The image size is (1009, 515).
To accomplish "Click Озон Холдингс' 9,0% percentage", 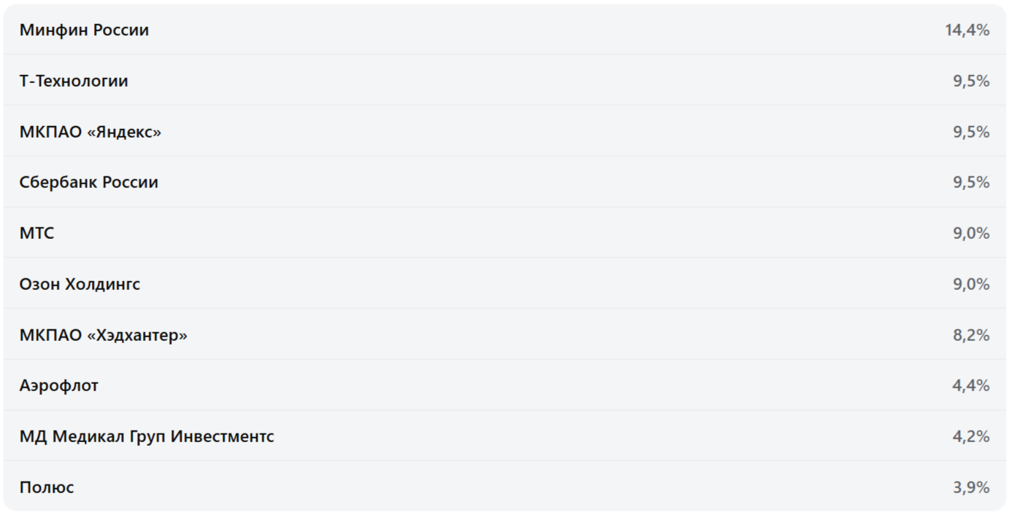I will coord(971,284).
